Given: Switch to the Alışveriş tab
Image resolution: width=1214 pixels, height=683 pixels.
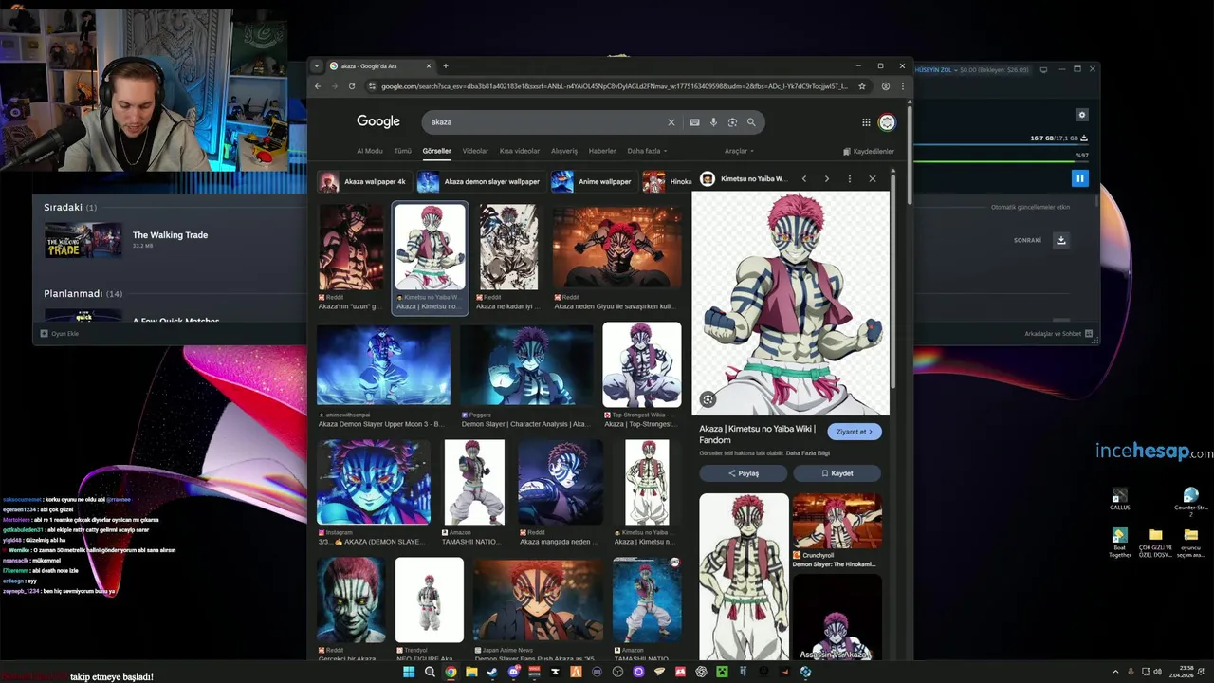Looking at the screenshot, I should coord(564,151).
